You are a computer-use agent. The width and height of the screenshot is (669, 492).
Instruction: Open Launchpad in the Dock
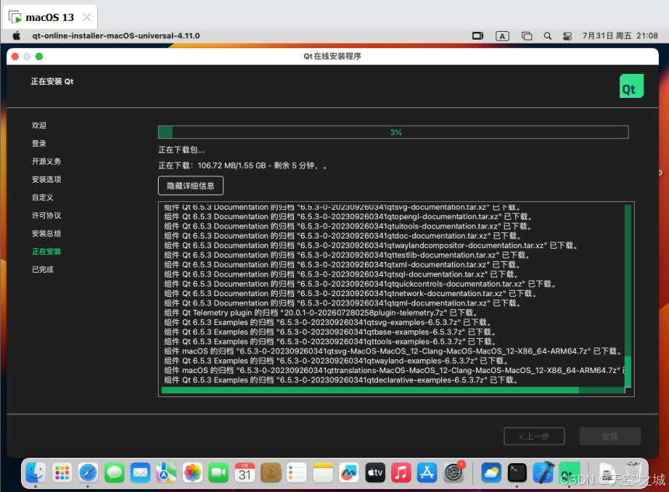pyautogui.click(x=62, y=473)
